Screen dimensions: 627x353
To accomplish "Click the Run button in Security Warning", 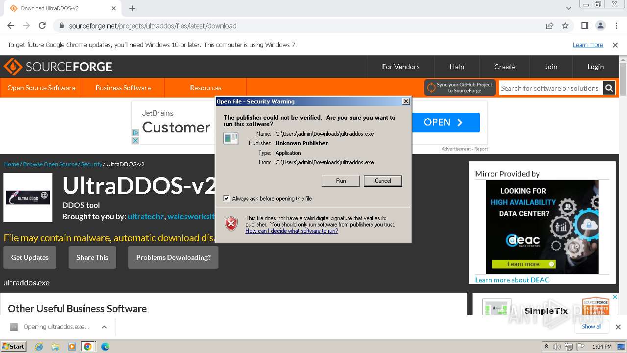I will pyautogui.click(x=341, y=181).
